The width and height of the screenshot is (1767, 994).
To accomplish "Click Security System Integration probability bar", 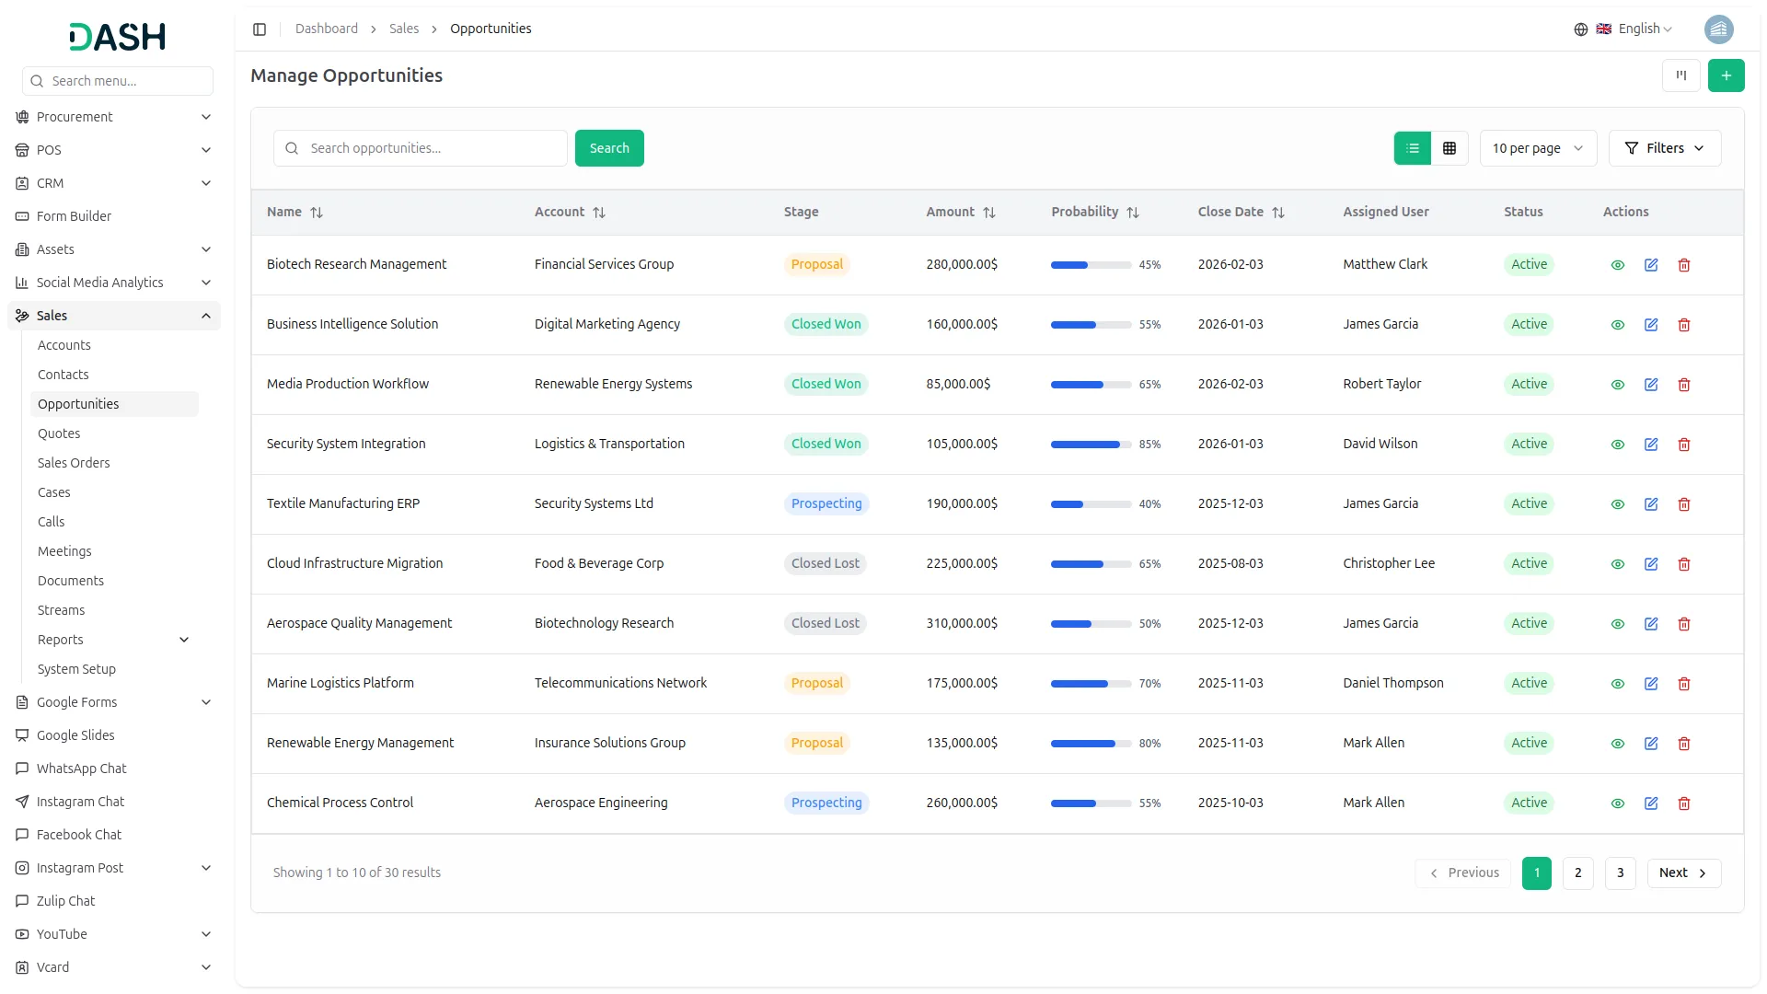I will [1091, 445].
